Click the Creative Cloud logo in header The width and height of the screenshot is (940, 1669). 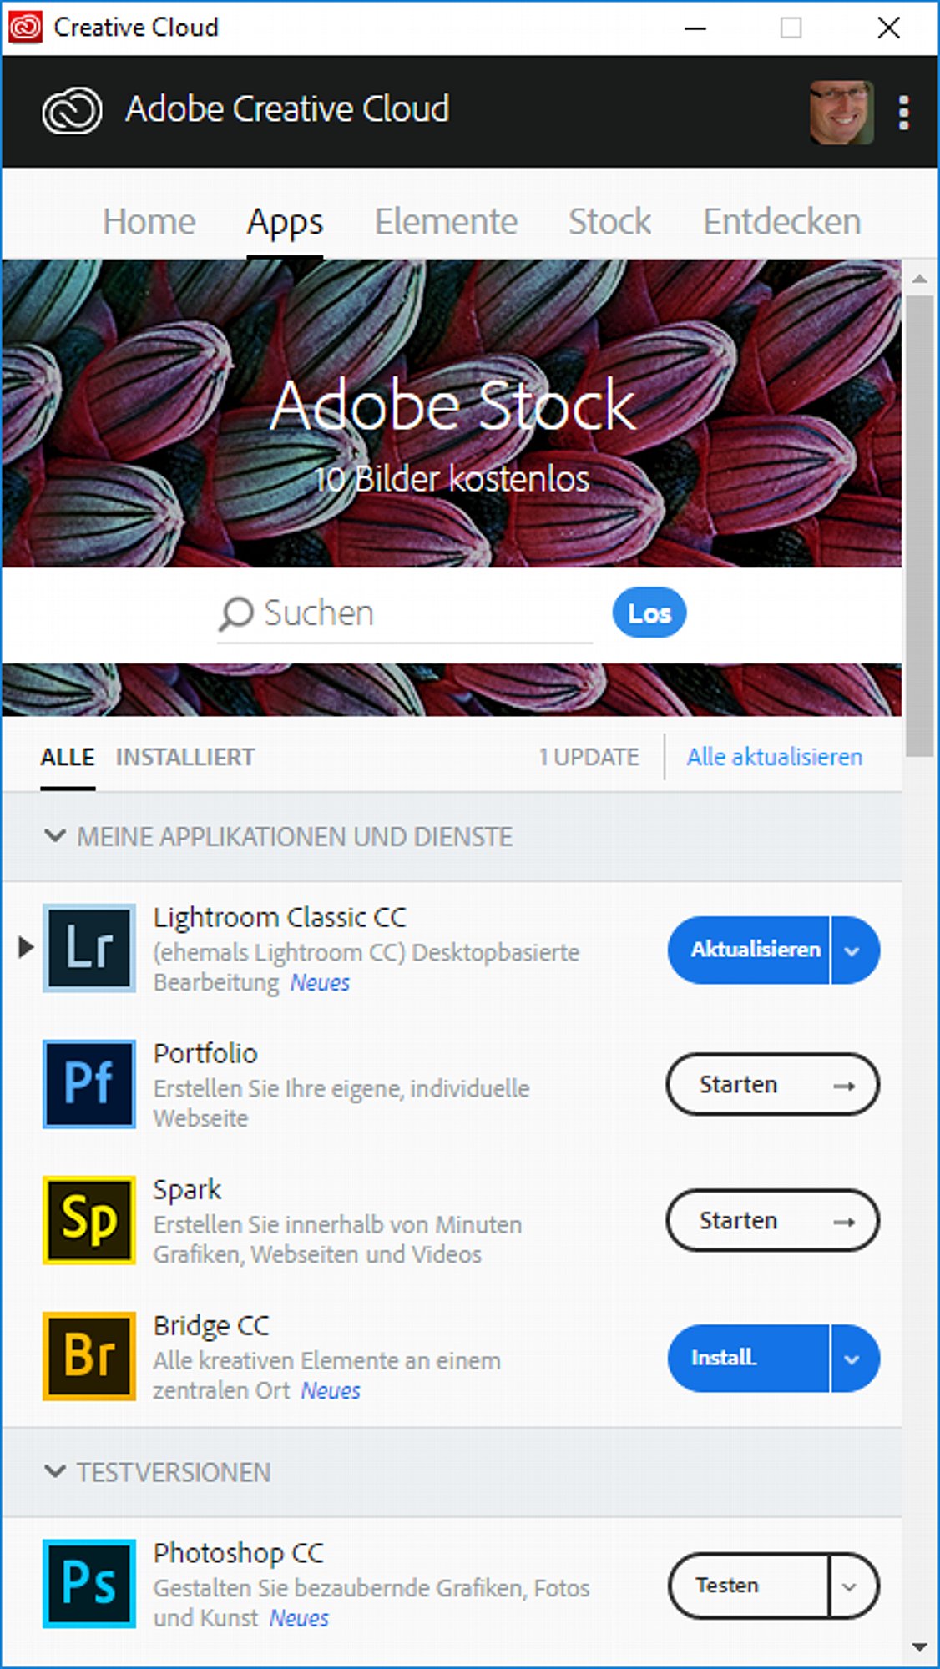pyautogui.click(x=73, y=111)
